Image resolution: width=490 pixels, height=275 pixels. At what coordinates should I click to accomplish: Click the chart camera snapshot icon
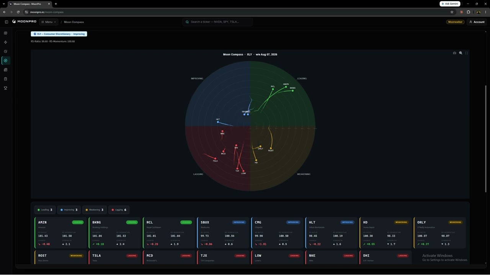pyautogui.click(x=454, y=53)
